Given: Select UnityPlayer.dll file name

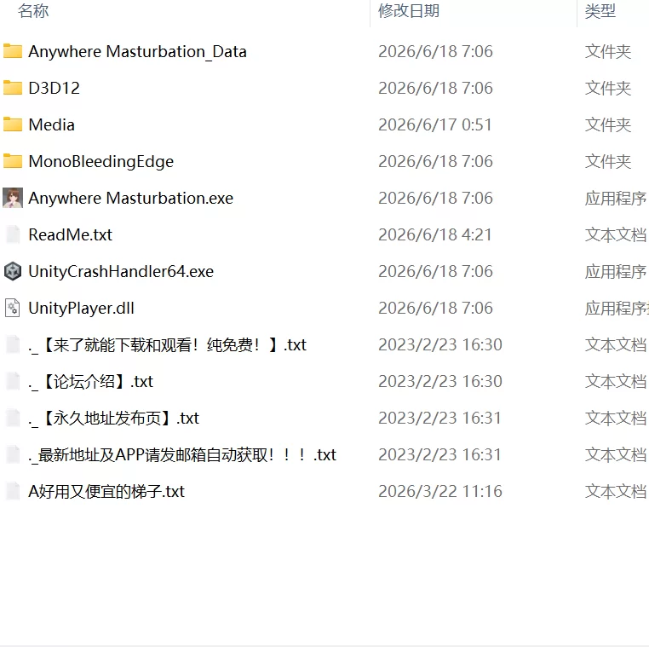Looking at the screenshot, I should coord(81,309).
